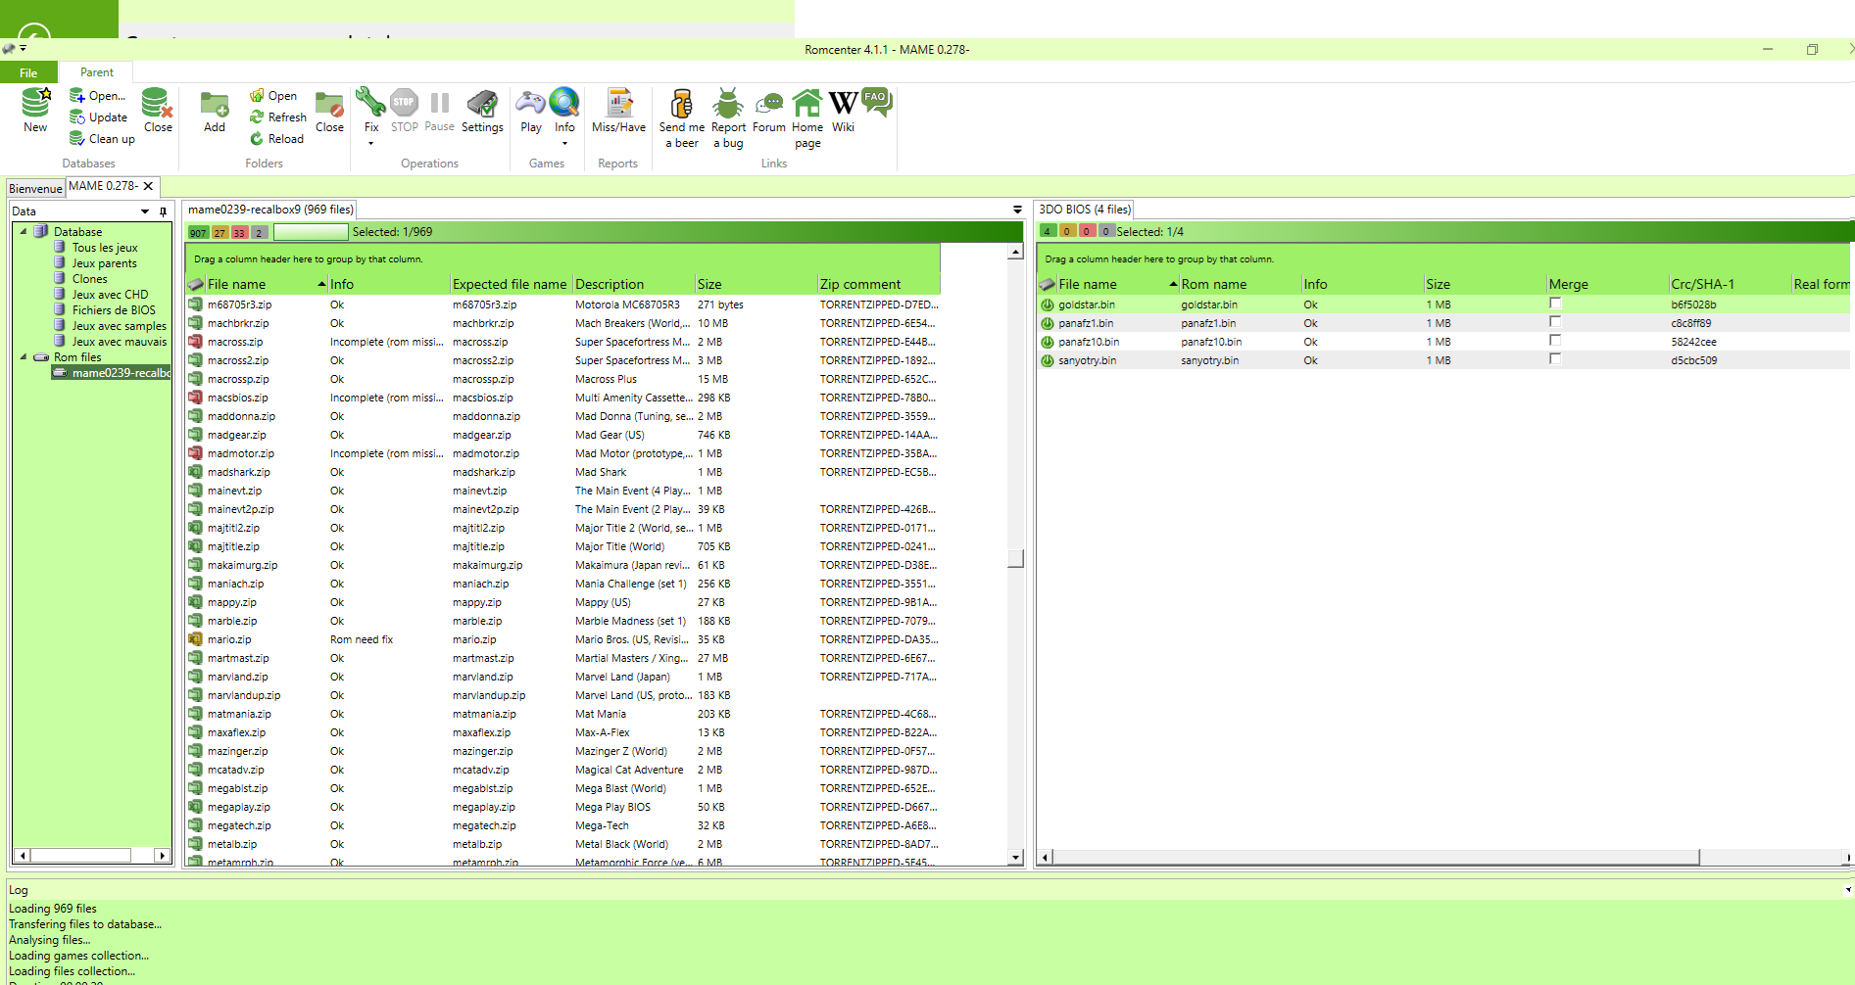The height and width of the screenshot is (985, 1855).
Task: Toggle Merge checkbox for sanyotry.bin
Action: [1554, 359]
